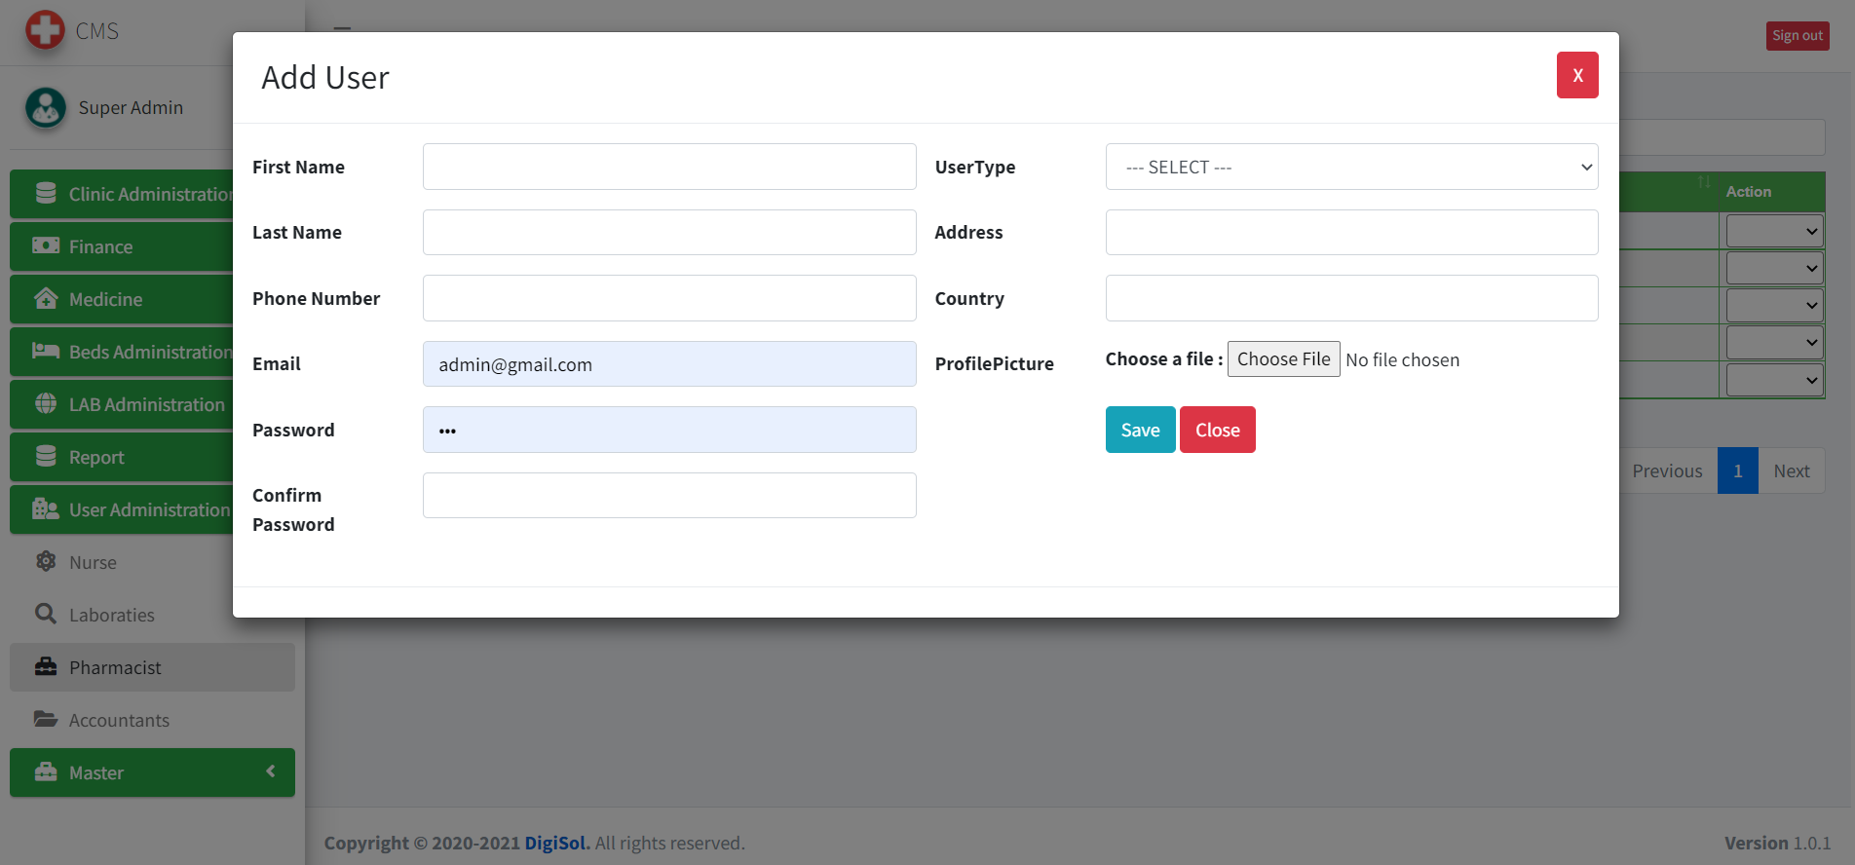Click the Master toolbox icon
Image resolution: width=1855 pixels, height=865 pixels.
[46, 771]
